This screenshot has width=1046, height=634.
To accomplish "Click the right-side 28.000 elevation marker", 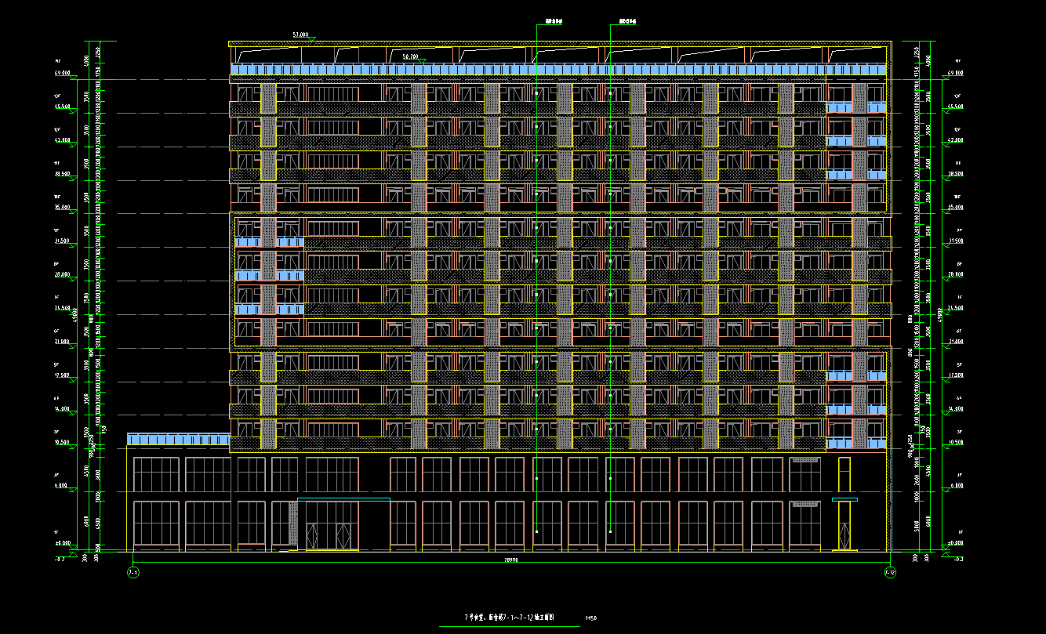I will point(955,274).
